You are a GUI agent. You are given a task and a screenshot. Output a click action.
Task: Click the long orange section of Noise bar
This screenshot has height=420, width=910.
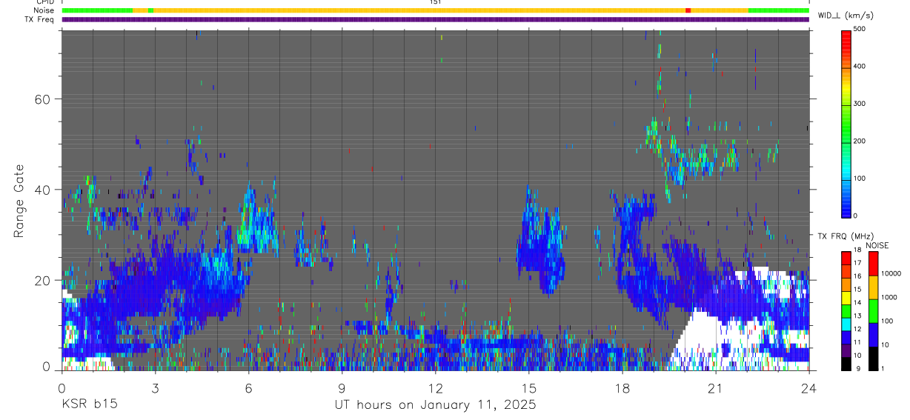419,10
